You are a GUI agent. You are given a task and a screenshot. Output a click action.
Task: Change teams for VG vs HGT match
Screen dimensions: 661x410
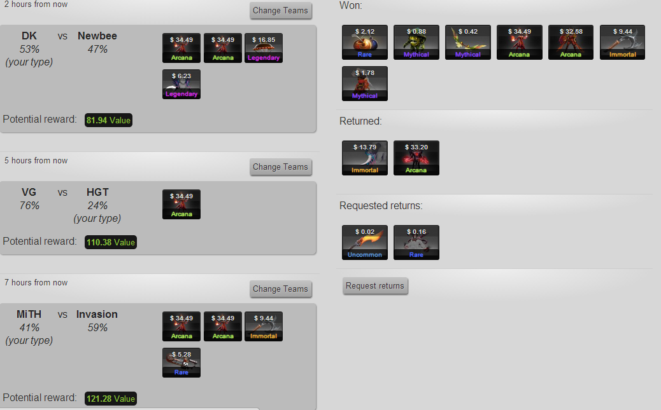click(x=280, y=167)
